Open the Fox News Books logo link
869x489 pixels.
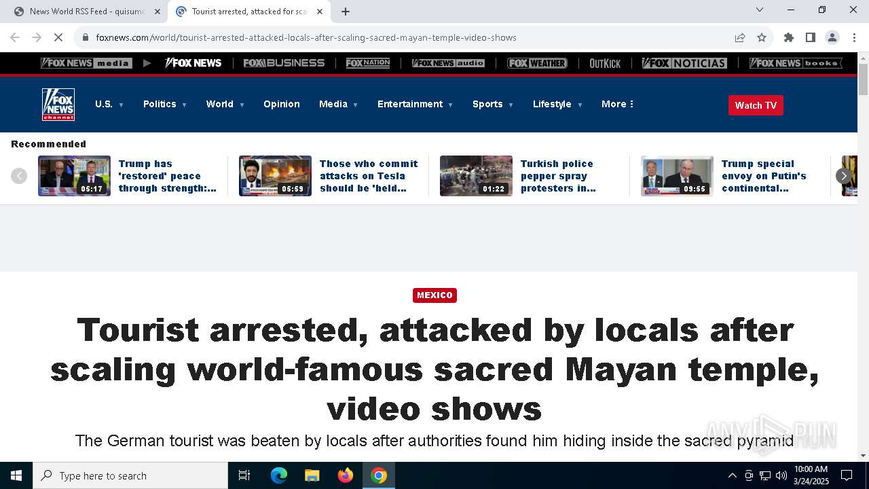point(796,63)
